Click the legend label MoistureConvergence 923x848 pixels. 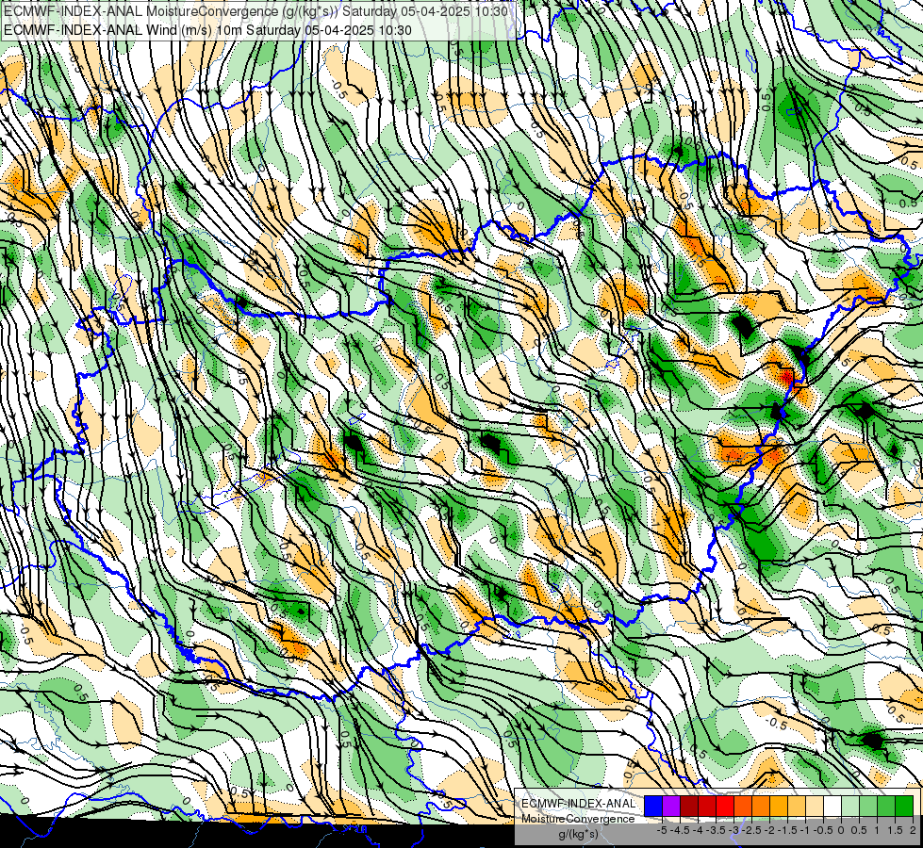tap(578, 819)
